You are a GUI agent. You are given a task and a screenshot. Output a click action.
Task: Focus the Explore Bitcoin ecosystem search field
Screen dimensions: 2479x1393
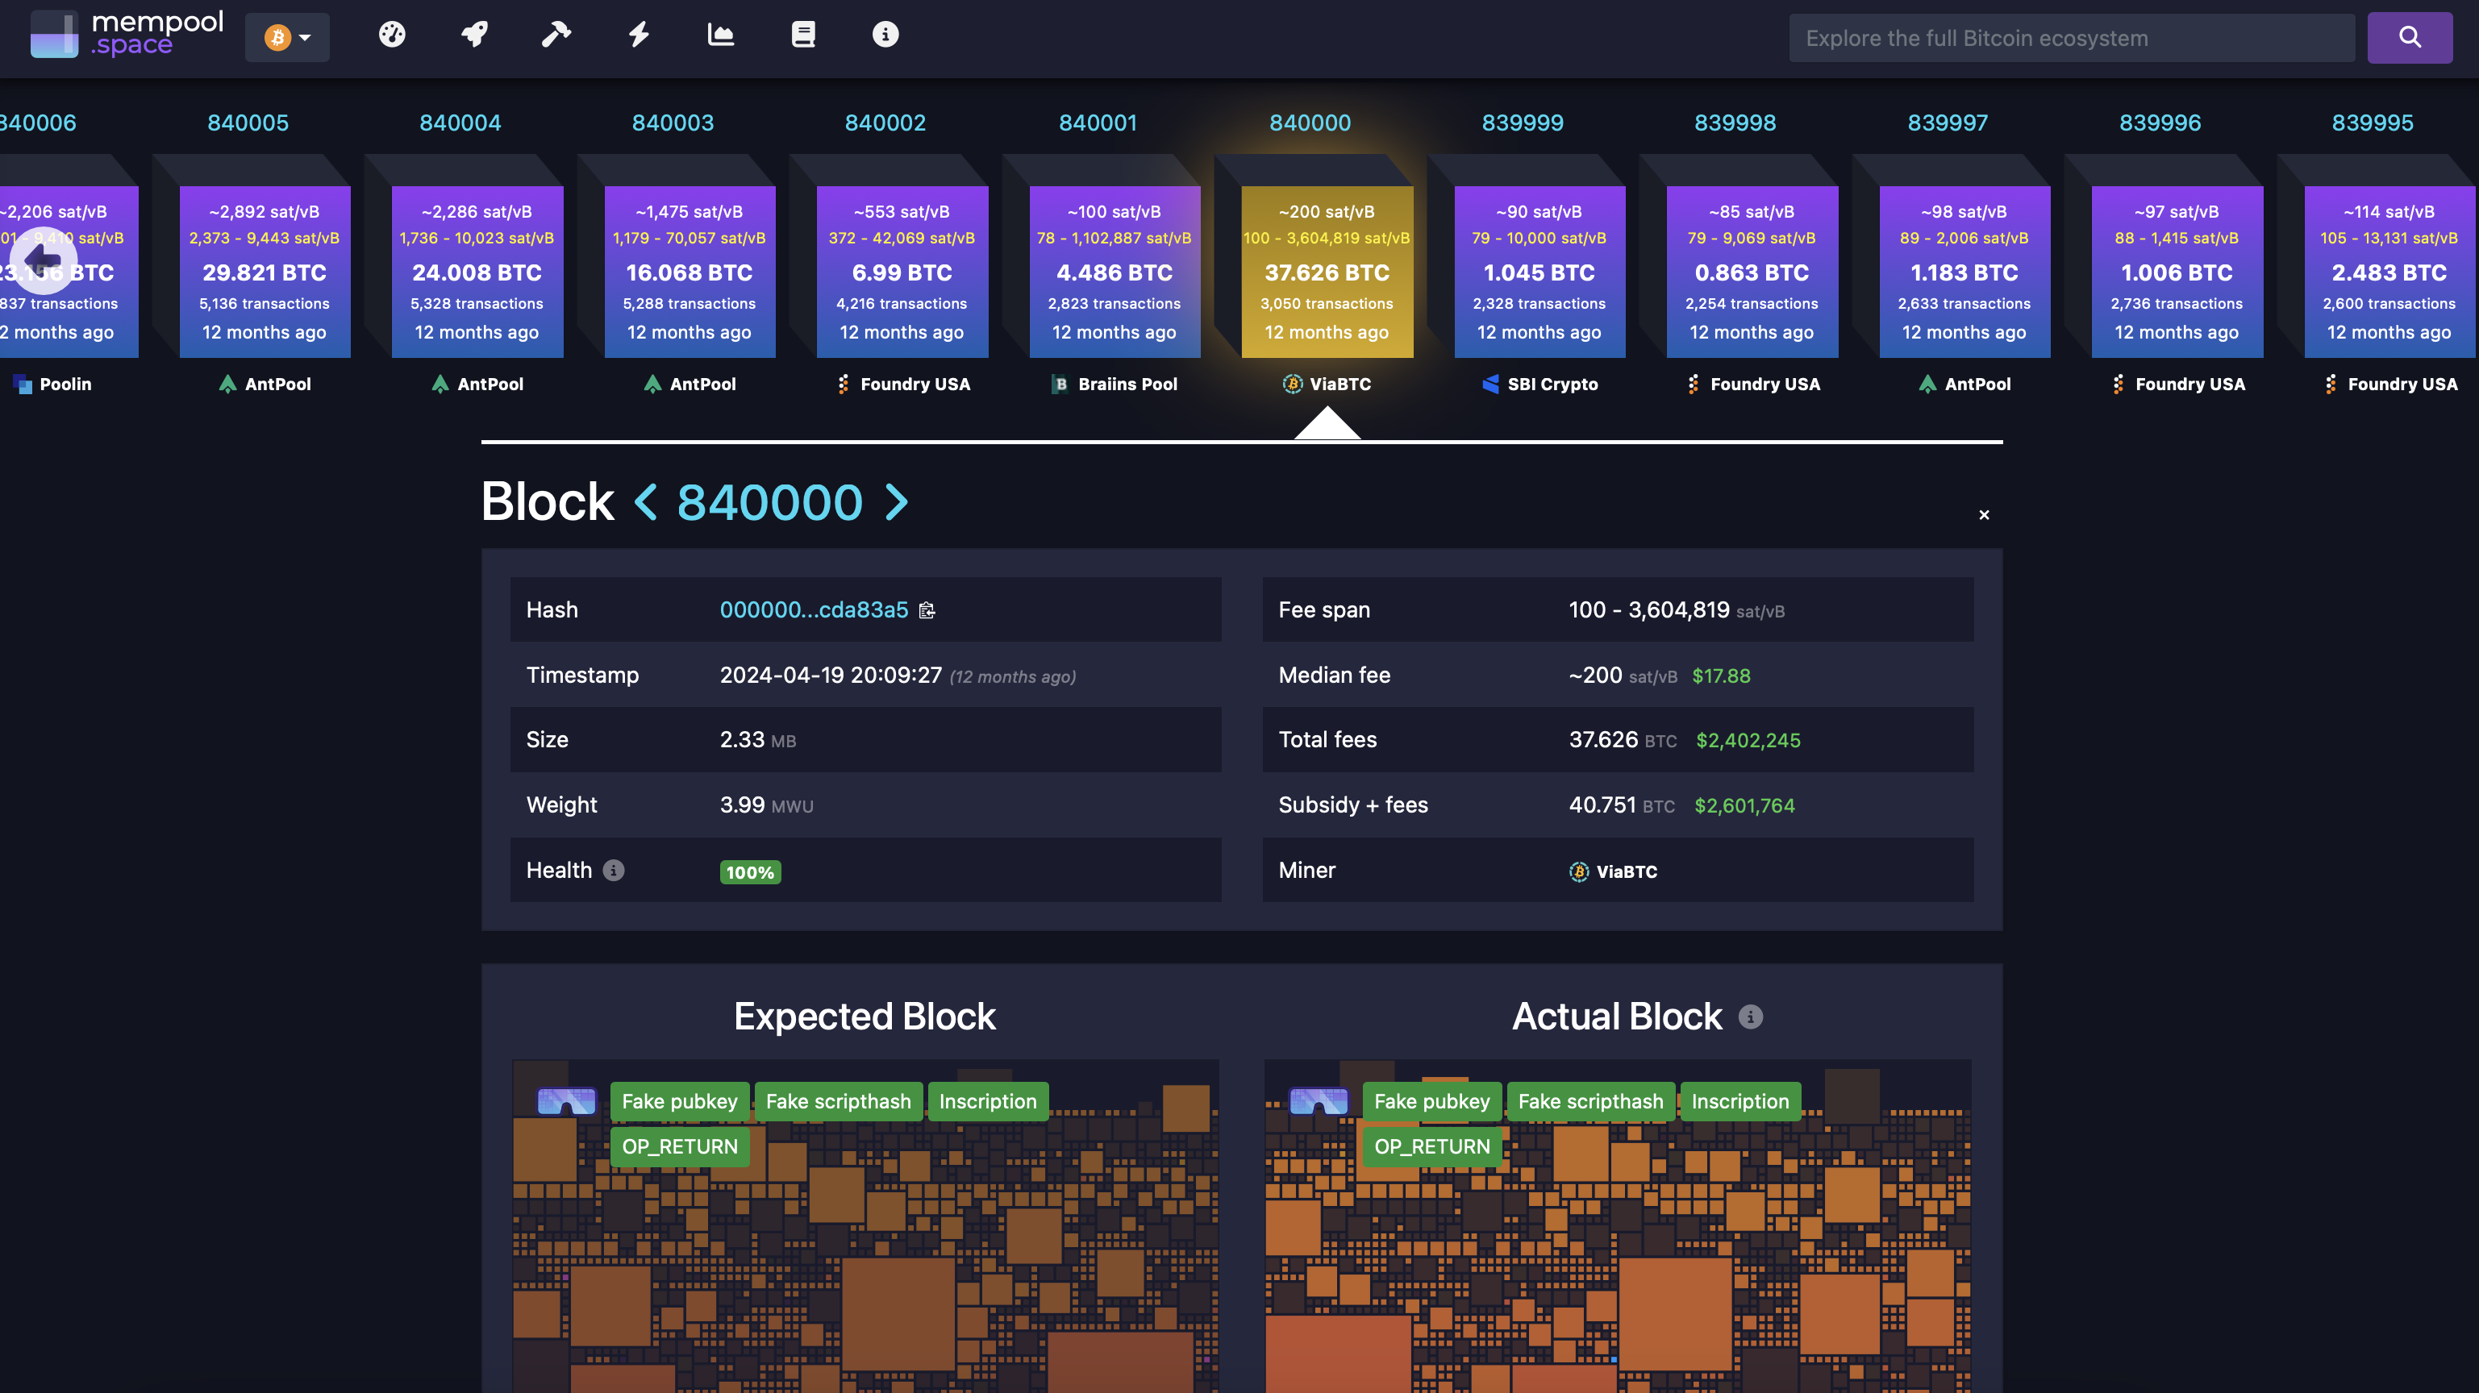click(x=2071, y=38)
